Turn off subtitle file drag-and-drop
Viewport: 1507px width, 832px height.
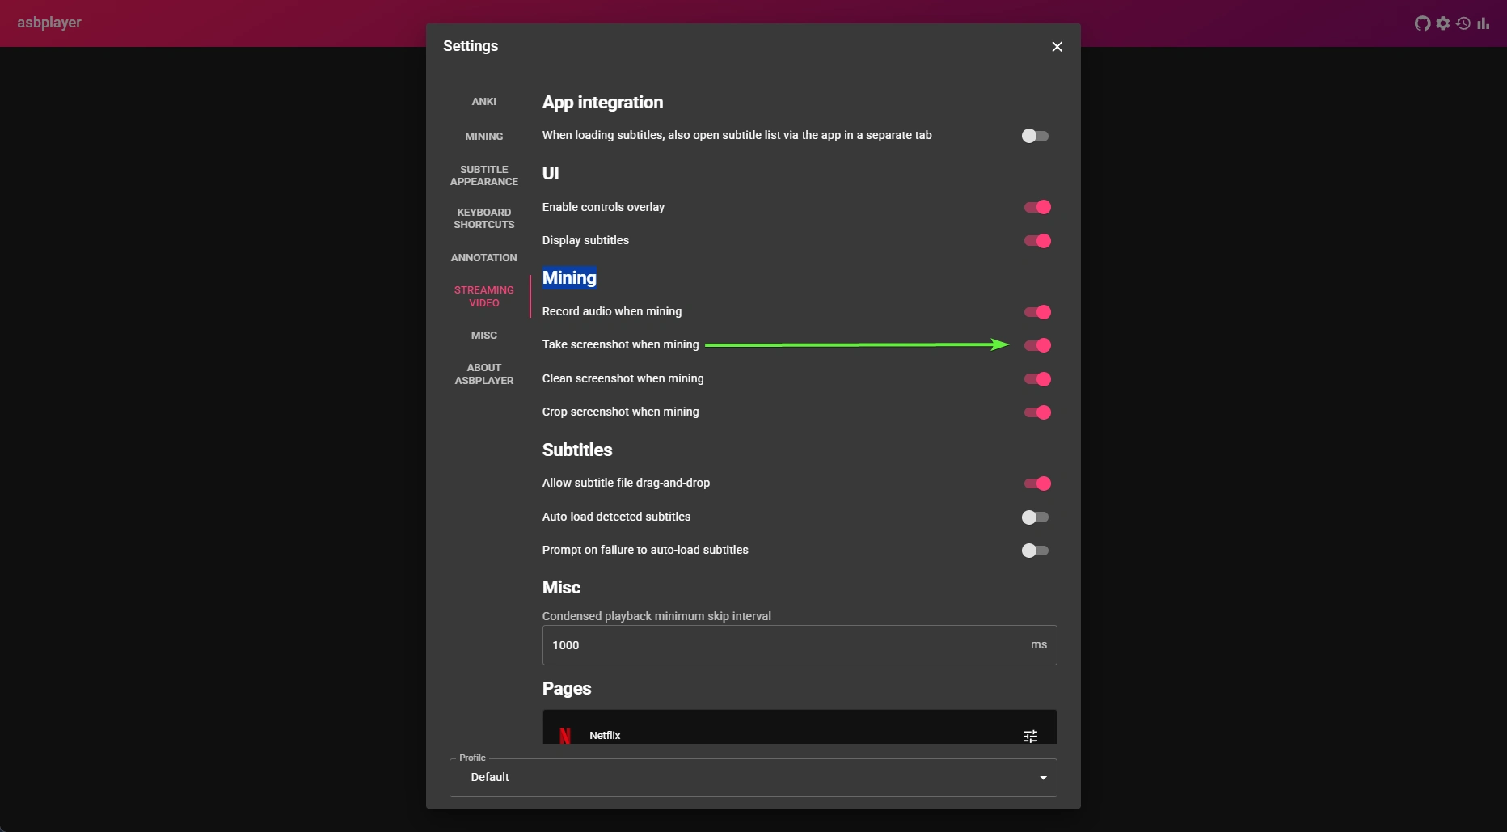(1037, 484)
